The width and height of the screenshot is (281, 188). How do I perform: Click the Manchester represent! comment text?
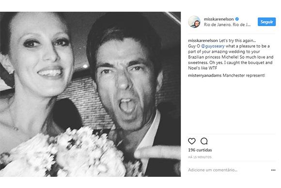[244, 75]
